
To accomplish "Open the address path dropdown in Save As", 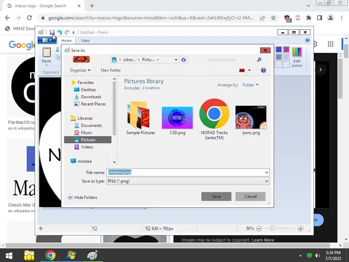I will coord(176,60).
